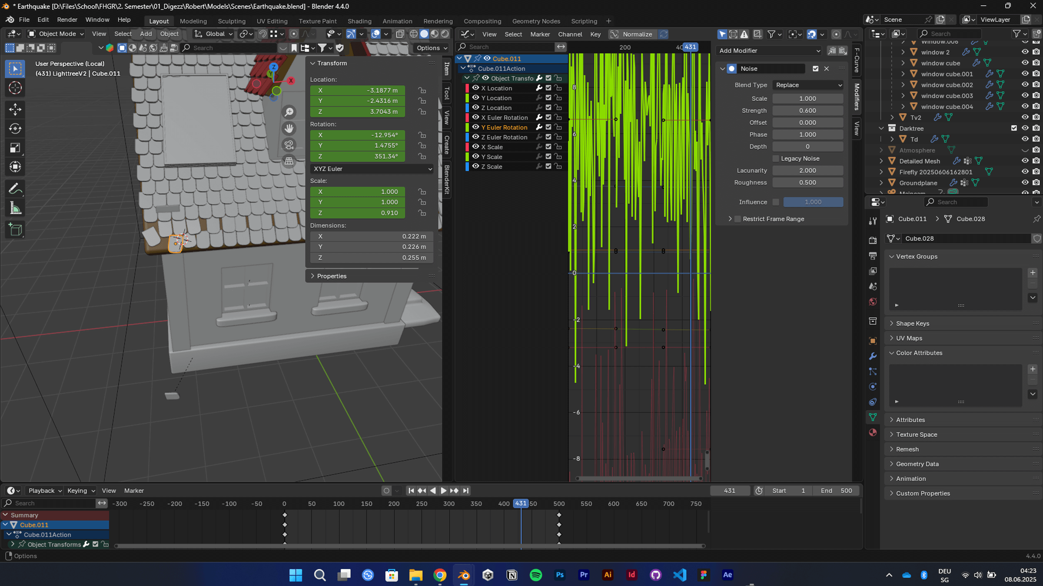Open the Blend Type Replace dropdown

[808, 85]
